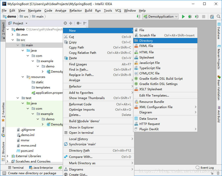Click the Diagrams menu icon

click(66, 169)
